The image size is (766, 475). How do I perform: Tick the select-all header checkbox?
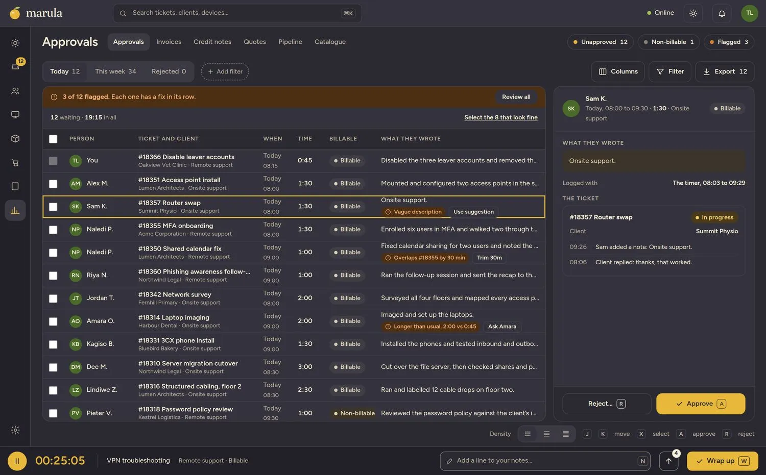coord(53,139)
